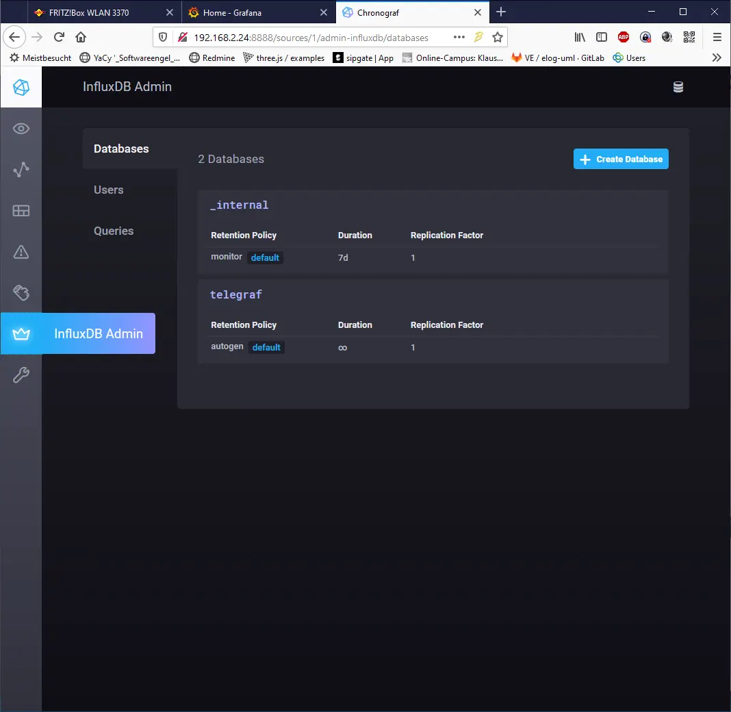This screenshot has height=712, width=731.
Task: Open the Alerting triangle icon
Action: (x=21, y=251)
